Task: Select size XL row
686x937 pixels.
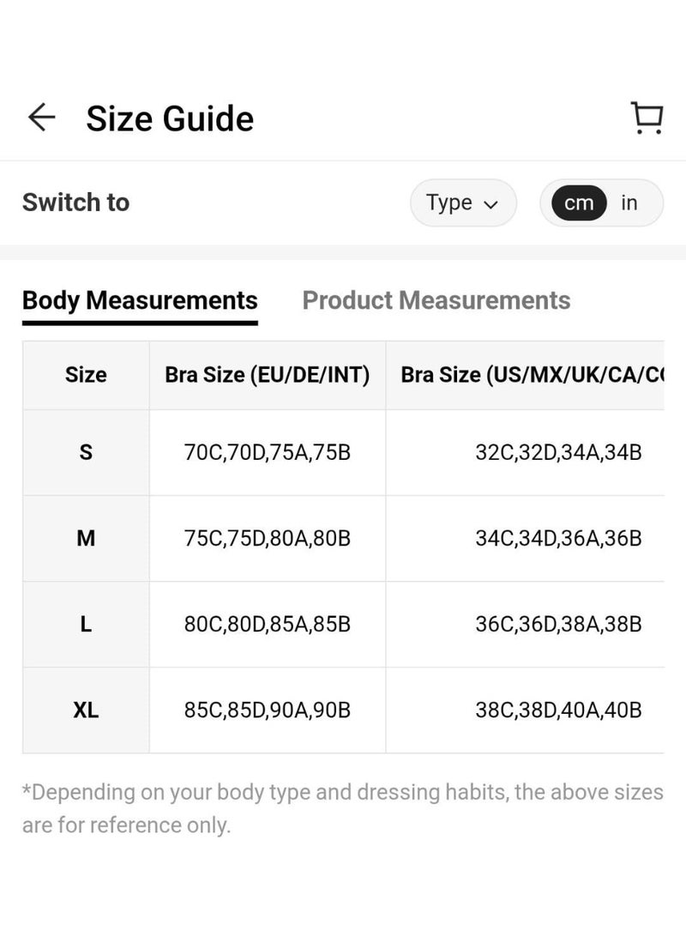Action: 85,710
